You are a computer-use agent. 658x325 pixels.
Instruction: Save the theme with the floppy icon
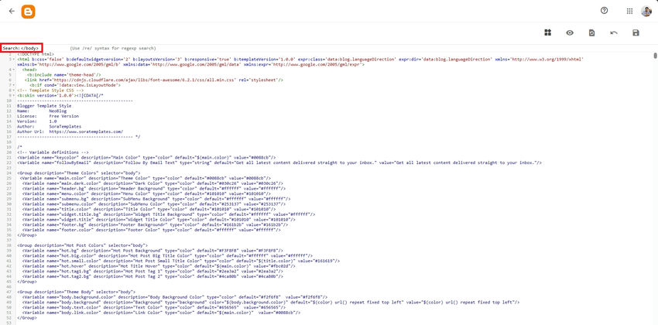636,32
